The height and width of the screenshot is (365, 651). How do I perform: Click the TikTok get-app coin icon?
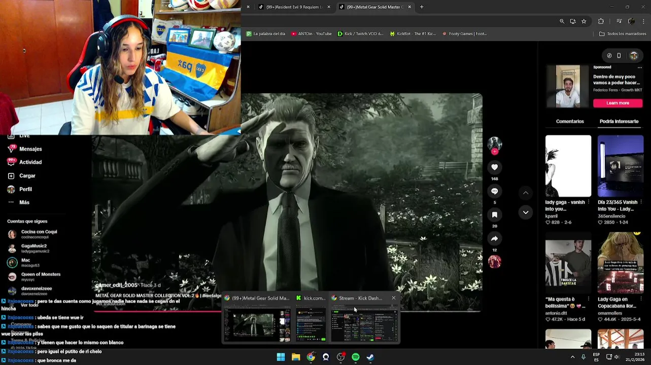click(609, 56)
